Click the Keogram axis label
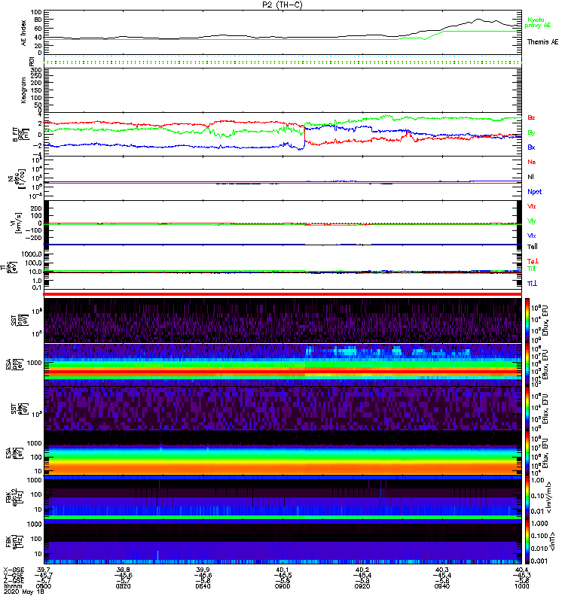The width and height of the screenshot is (565, 602). pos(24,90)
